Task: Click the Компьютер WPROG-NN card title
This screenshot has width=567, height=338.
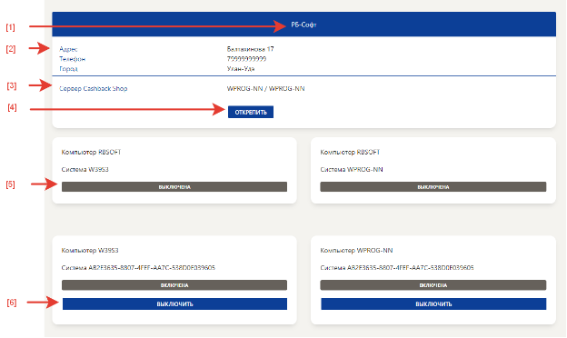Action: pos(356,251)
